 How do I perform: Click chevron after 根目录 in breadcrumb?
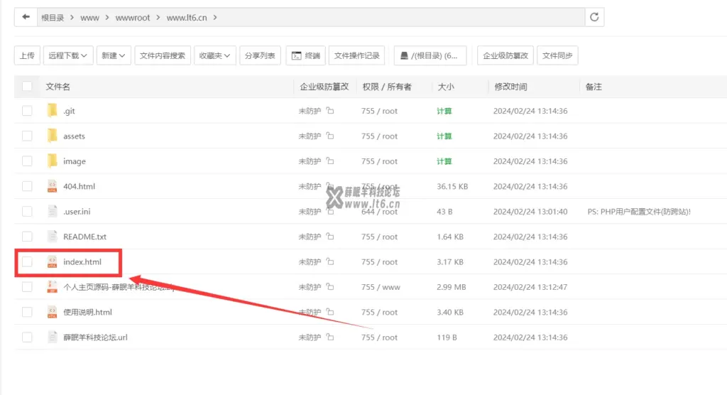pos(72,17)
